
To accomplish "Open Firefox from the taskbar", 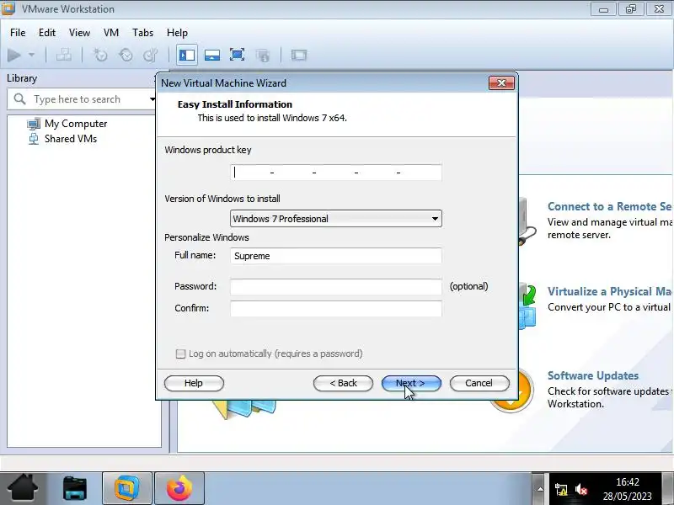I will point(179,488).
